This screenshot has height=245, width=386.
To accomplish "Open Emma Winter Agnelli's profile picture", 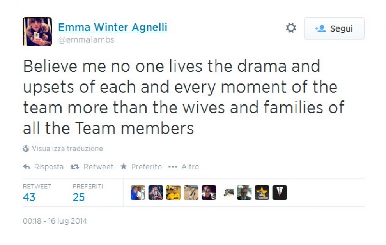I will (37, 32).
